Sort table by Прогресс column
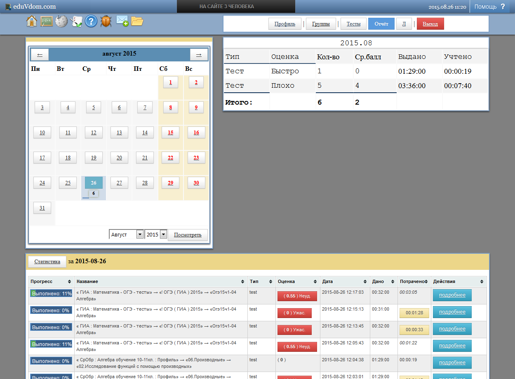The width and height of the screenshot is (515, 379). click(x=51, y=281)
